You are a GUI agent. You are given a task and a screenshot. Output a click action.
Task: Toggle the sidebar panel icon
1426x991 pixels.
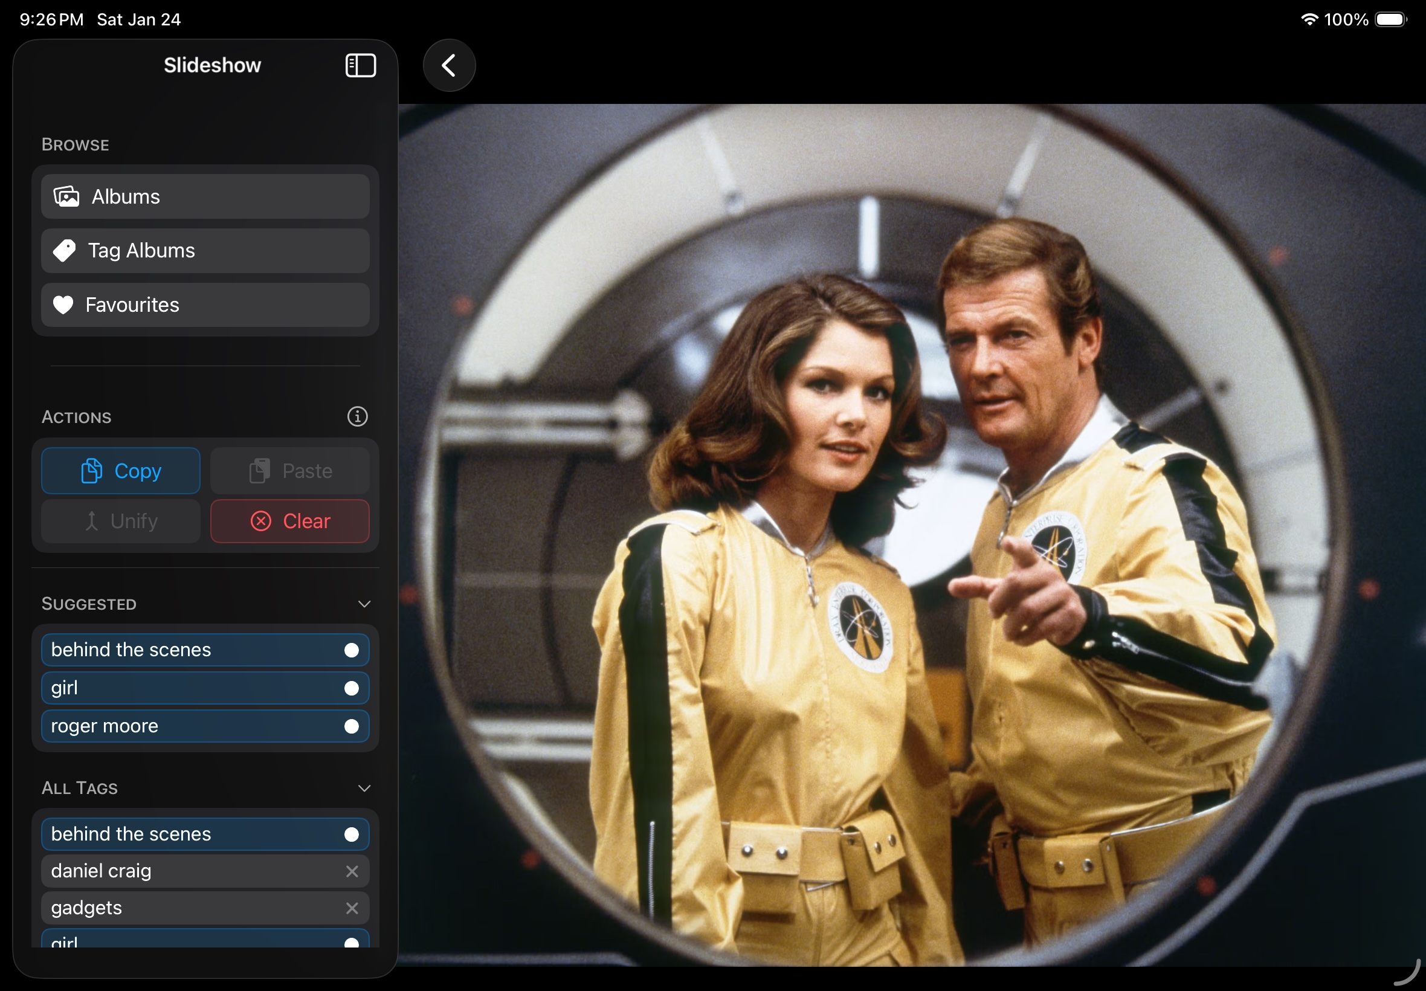pyautogui.click(x=360, y=65)
